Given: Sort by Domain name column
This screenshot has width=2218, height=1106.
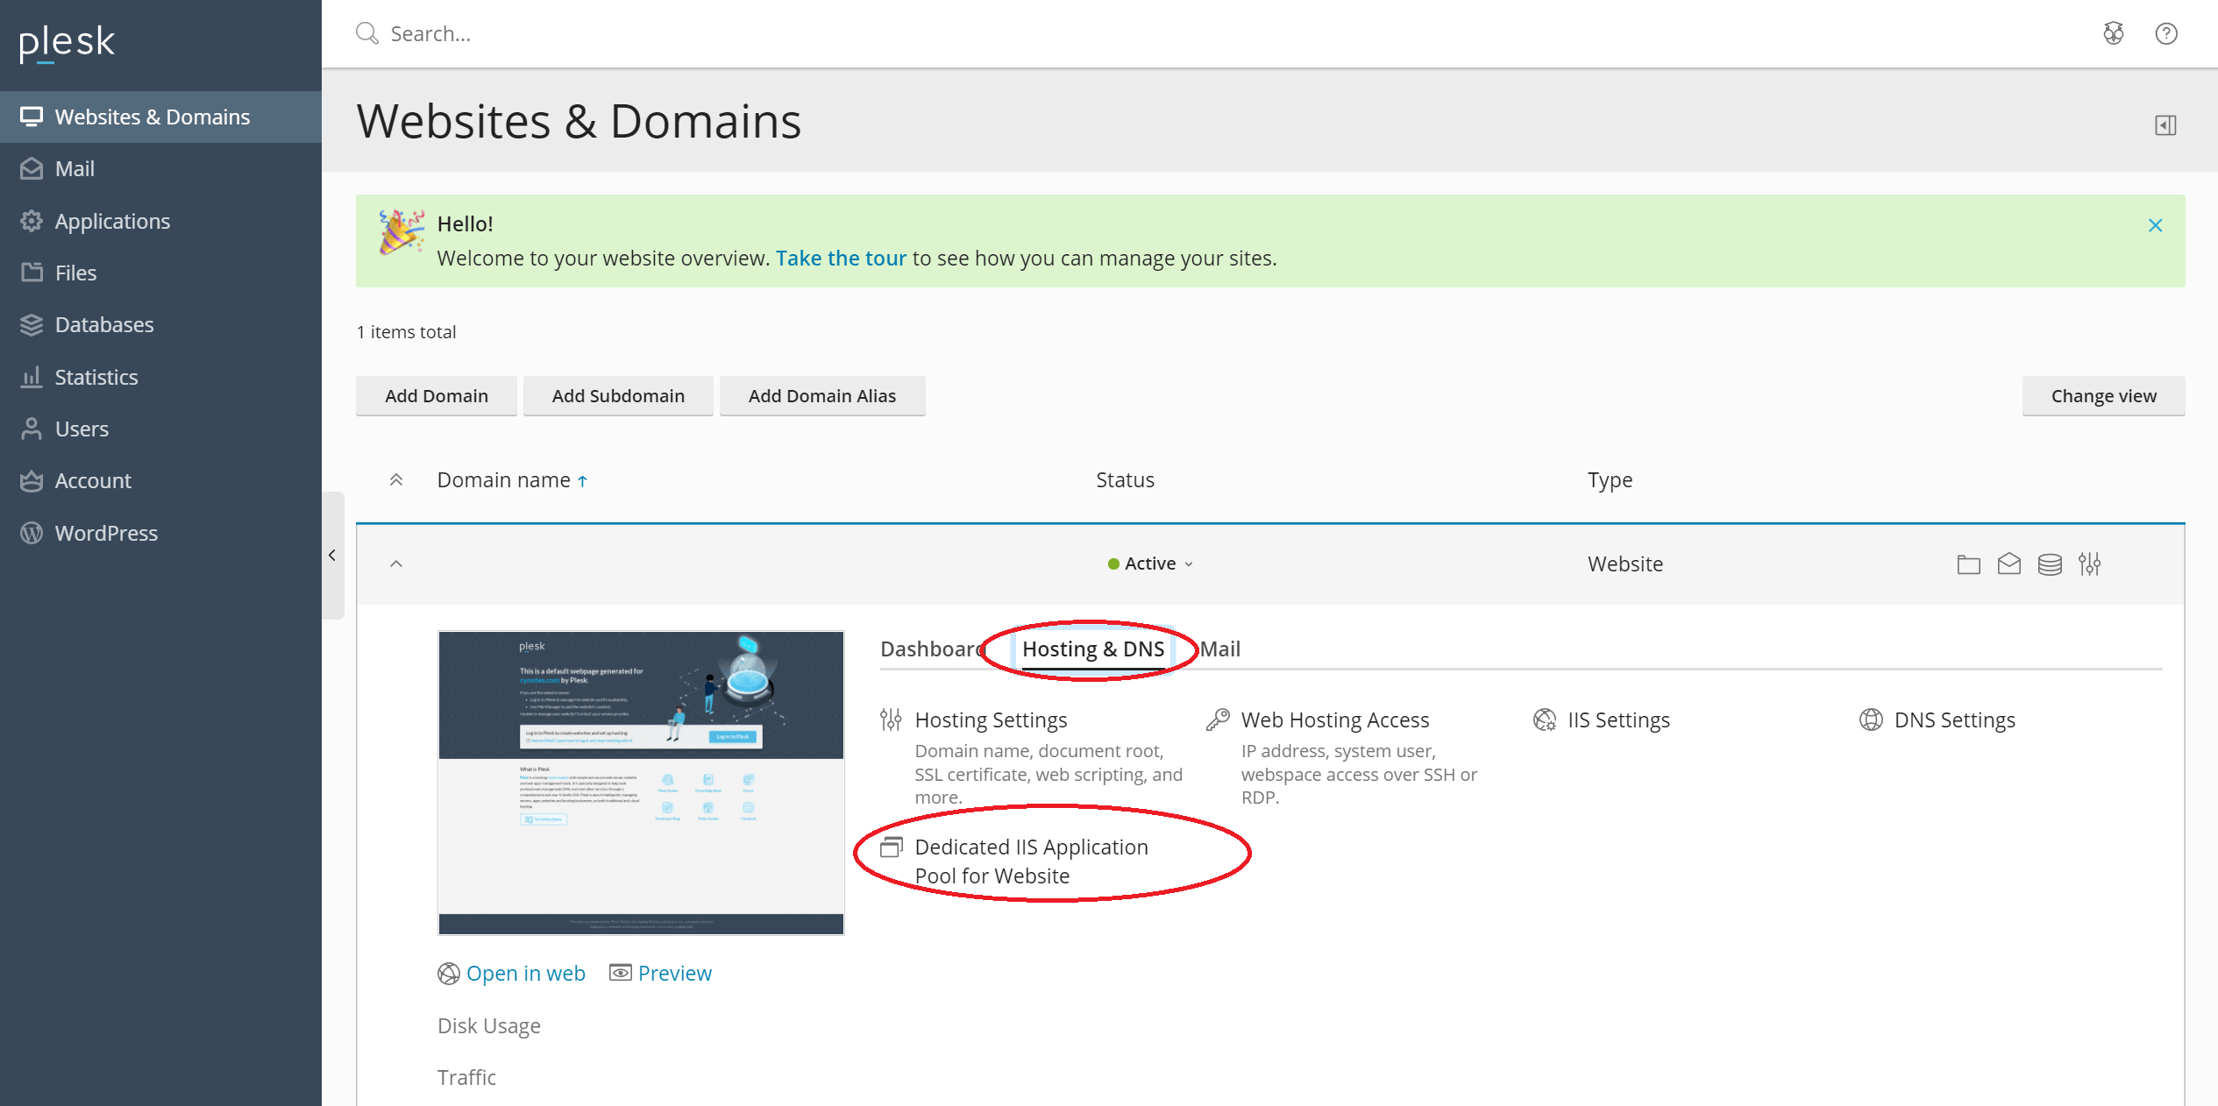Looking at the screenshot, I should tap(512, 479).
